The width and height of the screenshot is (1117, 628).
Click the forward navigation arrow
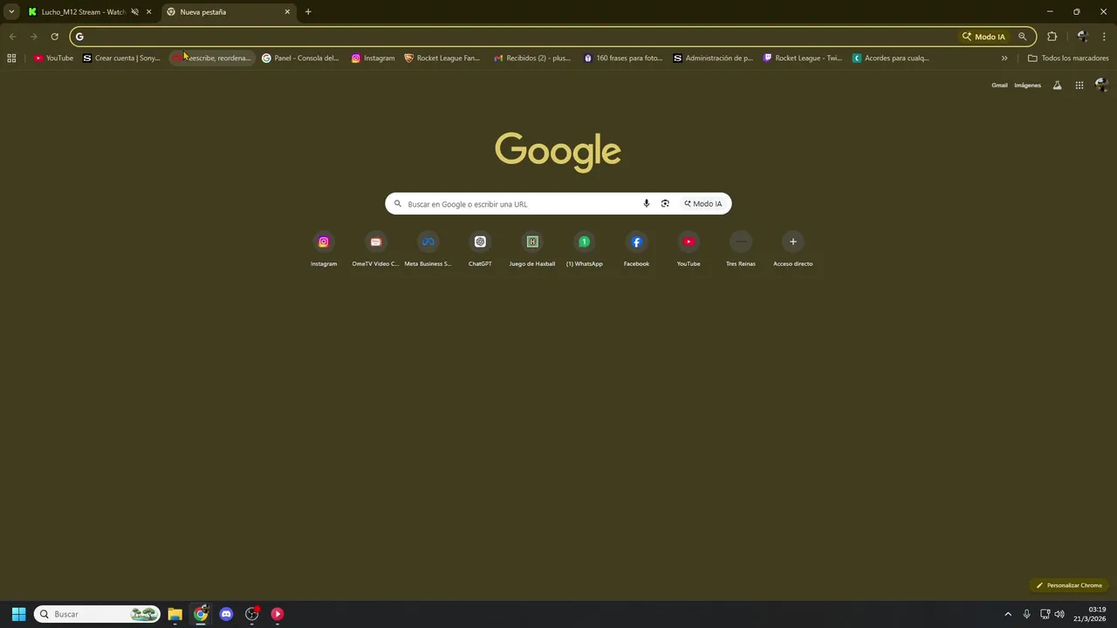pos(33,37)
